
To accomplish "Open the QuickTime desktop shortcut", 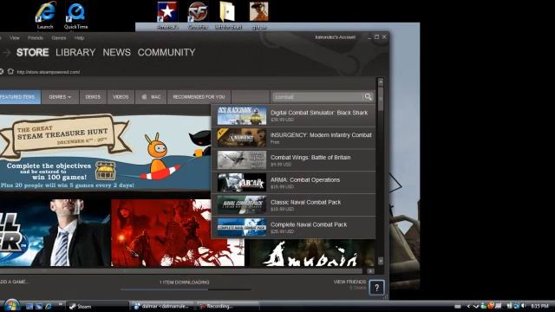I will coord(75,15).
